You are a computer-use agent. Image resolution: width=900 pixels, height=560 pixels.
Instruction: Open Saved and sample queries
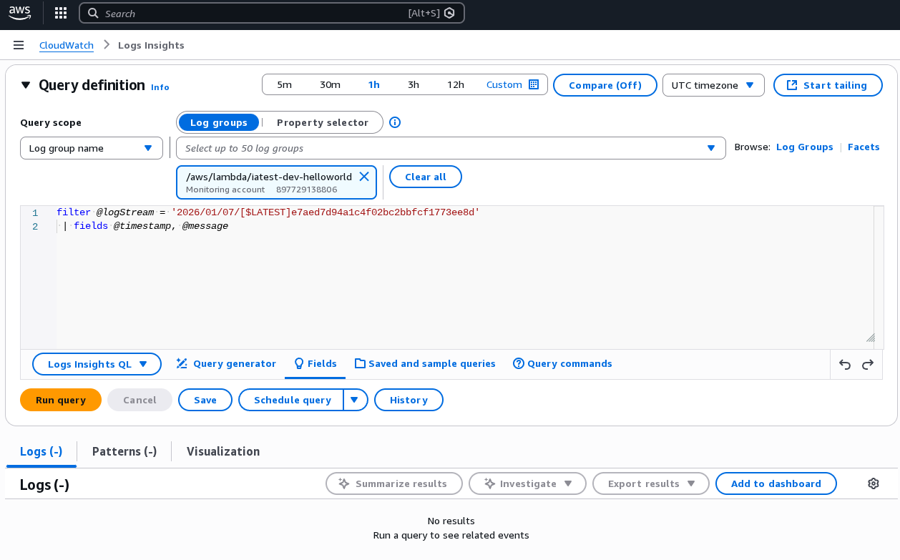click(425, 363)
